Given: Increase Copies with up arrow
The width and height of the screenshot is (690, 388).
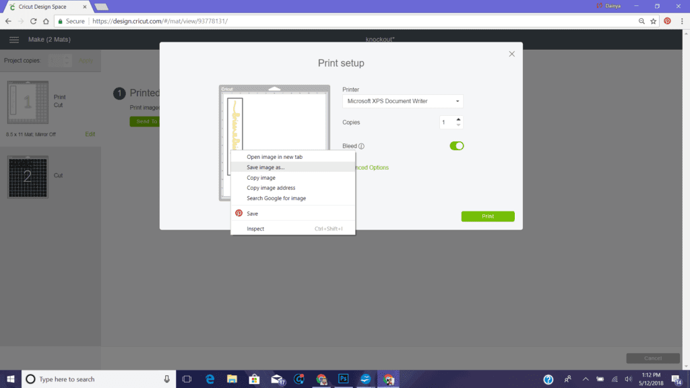Looking at the screenshot, I should (x=458, y=119).
